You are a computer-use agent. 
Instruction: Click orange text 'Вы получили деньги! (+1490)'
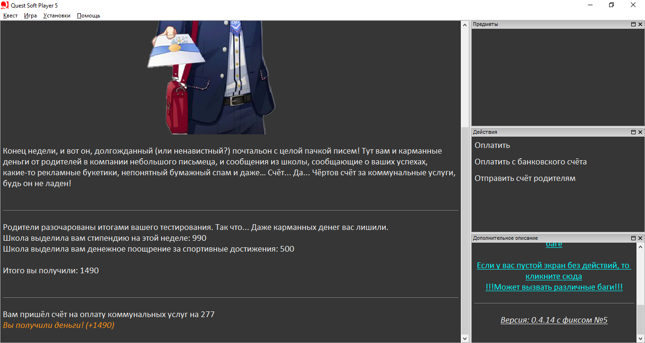click(x=59, y=326)
